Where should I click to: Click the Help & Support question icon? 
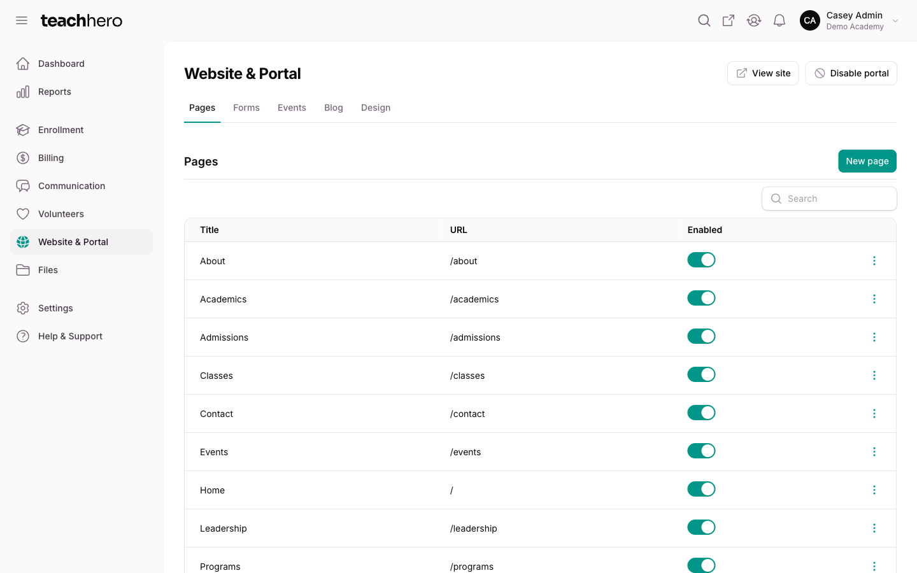23,336
